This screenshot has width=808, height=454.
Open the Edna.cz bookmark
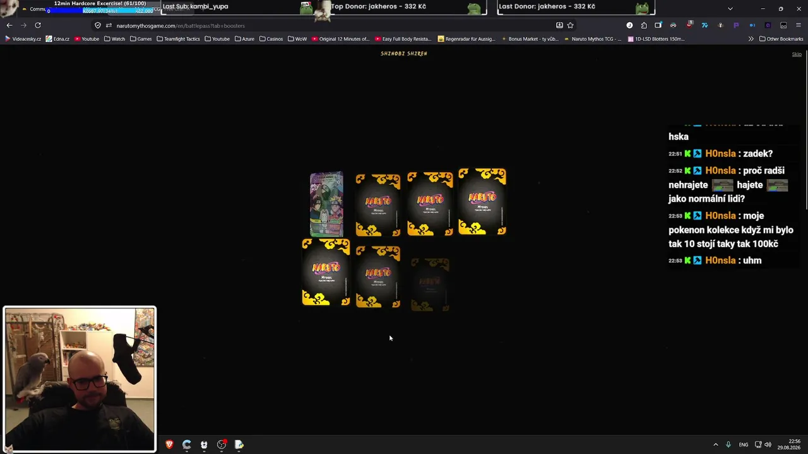(57, 39)
